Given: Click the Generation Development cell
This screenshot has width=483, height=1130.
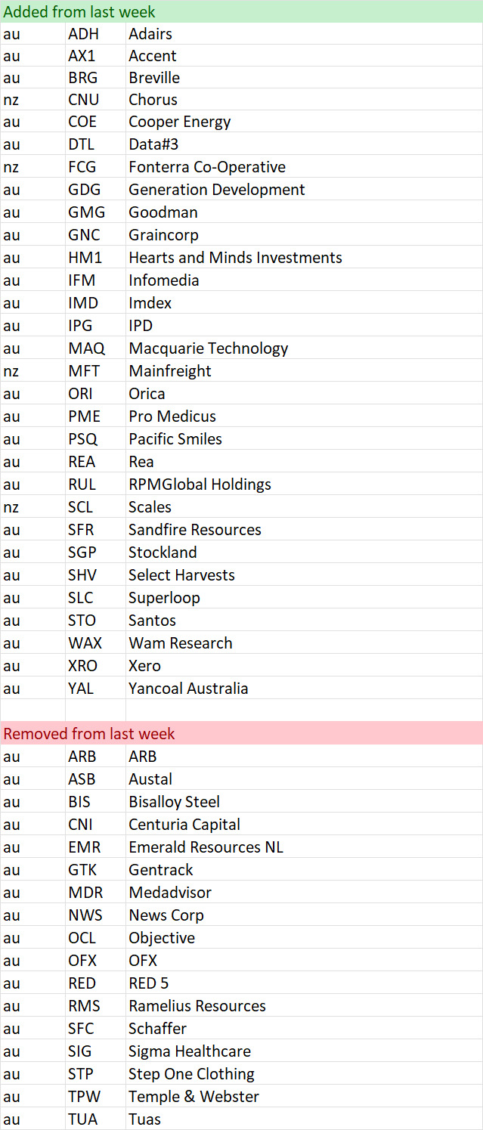Looking at the screenshot, I should (x=304, y=190).
